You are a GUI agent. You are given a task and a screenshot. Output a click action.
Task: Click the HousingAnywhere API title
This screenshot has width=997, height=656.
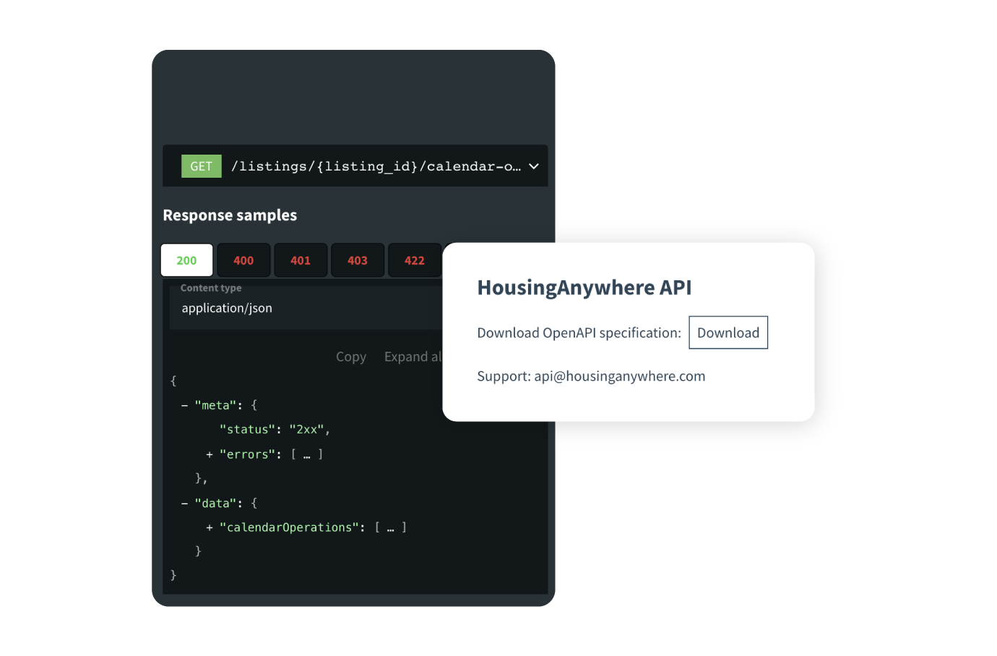click(584, 288)
